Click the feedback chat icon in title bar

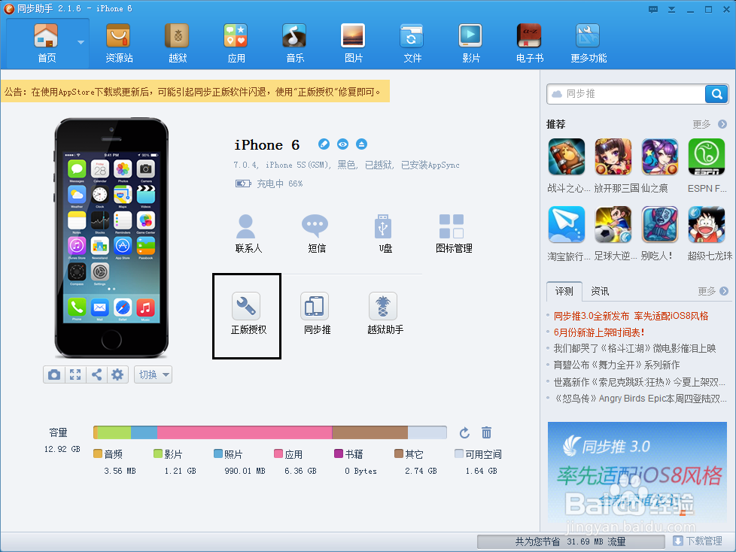653,9
